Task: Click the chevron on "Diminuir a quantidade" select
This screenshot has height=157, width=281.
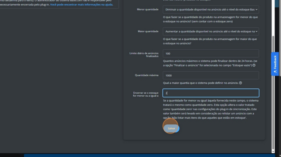Action: click(x=256, y=10)
